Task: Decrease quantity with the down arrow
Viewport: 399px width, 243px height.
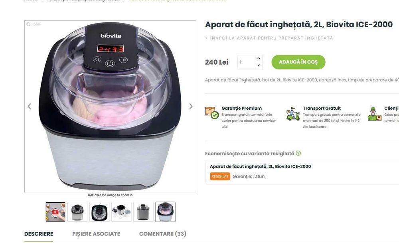Action: [x=259, y=65]
